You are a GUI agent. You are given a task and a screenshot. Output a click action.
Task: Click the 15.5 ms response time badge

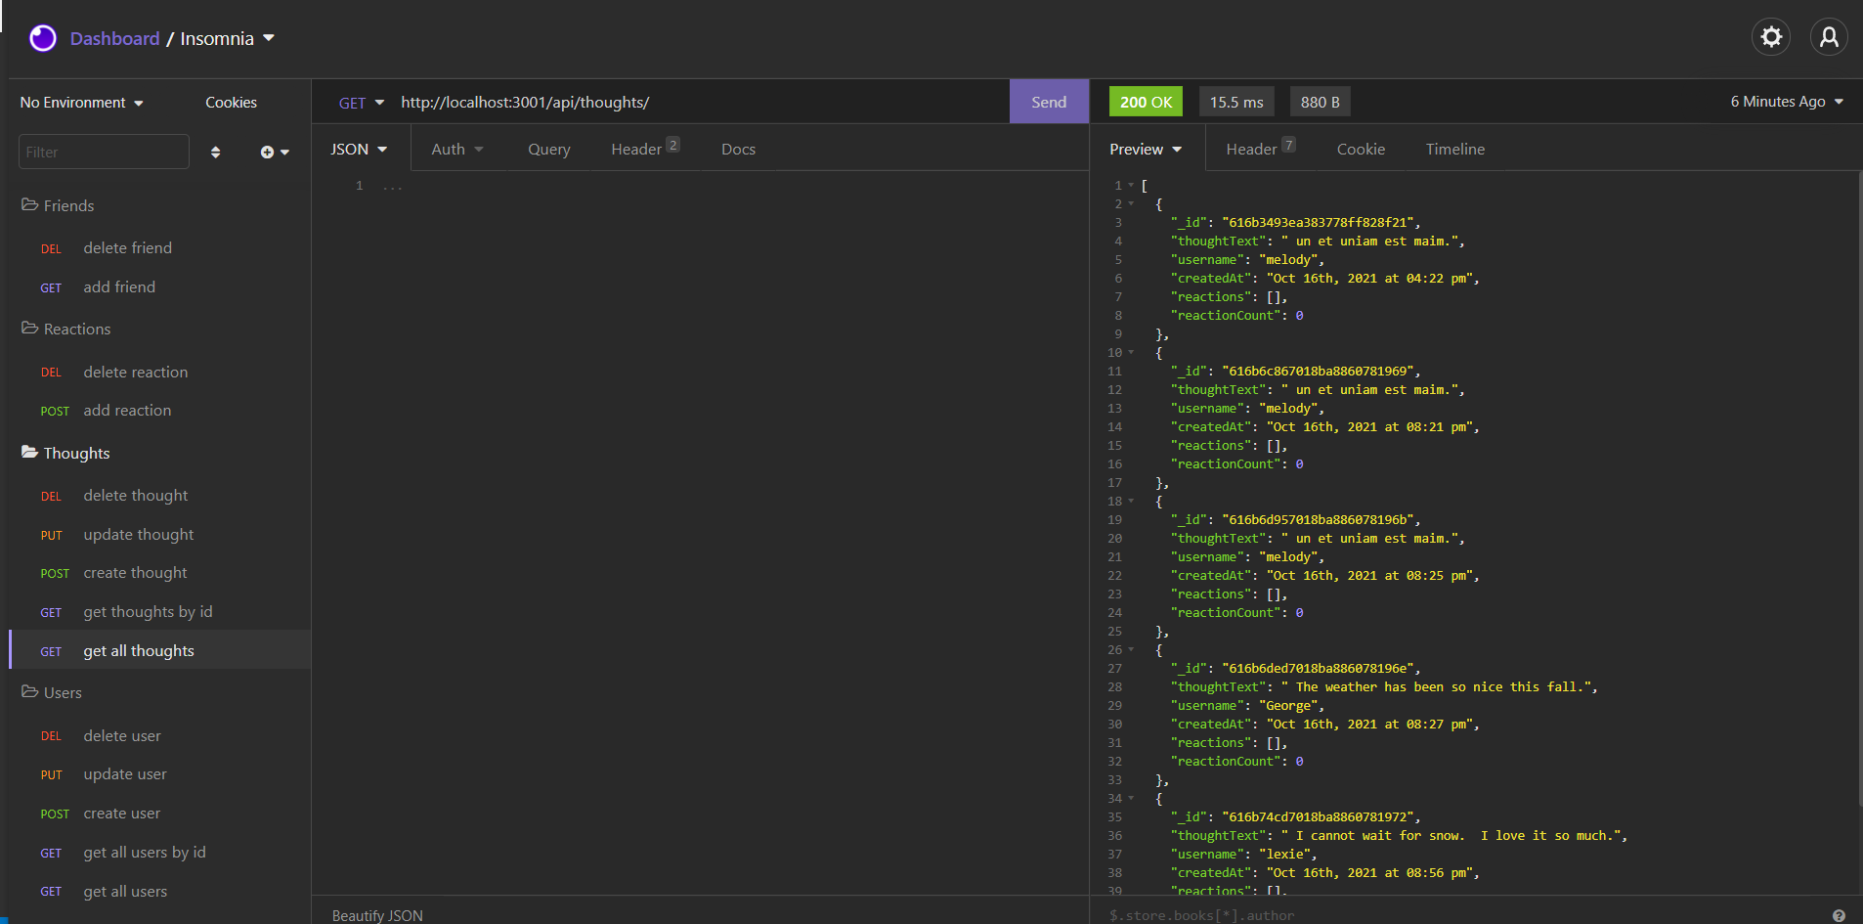pos(1236,102)
